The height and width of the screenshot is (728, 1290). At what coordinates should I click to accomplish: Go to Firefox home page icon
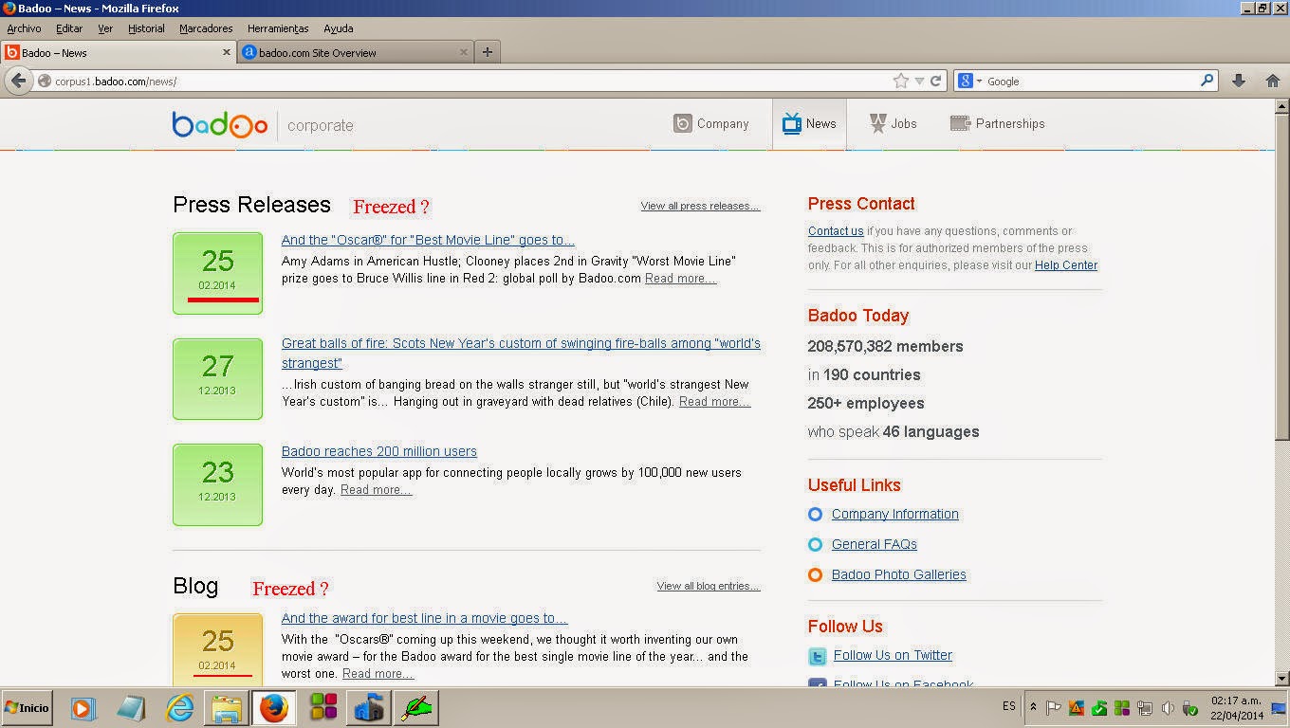coord(1273,82)
